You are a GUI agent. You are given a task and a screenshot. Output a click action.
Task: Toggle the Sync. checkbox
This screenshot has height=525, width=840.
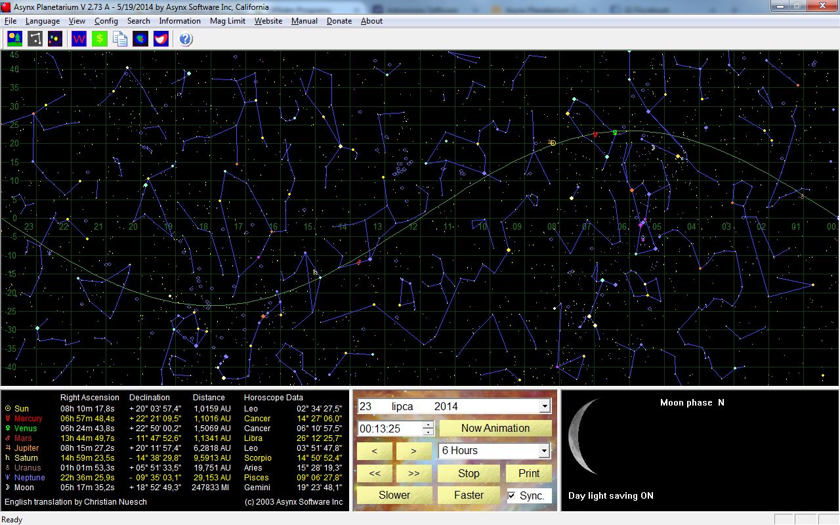pos(512,495)
